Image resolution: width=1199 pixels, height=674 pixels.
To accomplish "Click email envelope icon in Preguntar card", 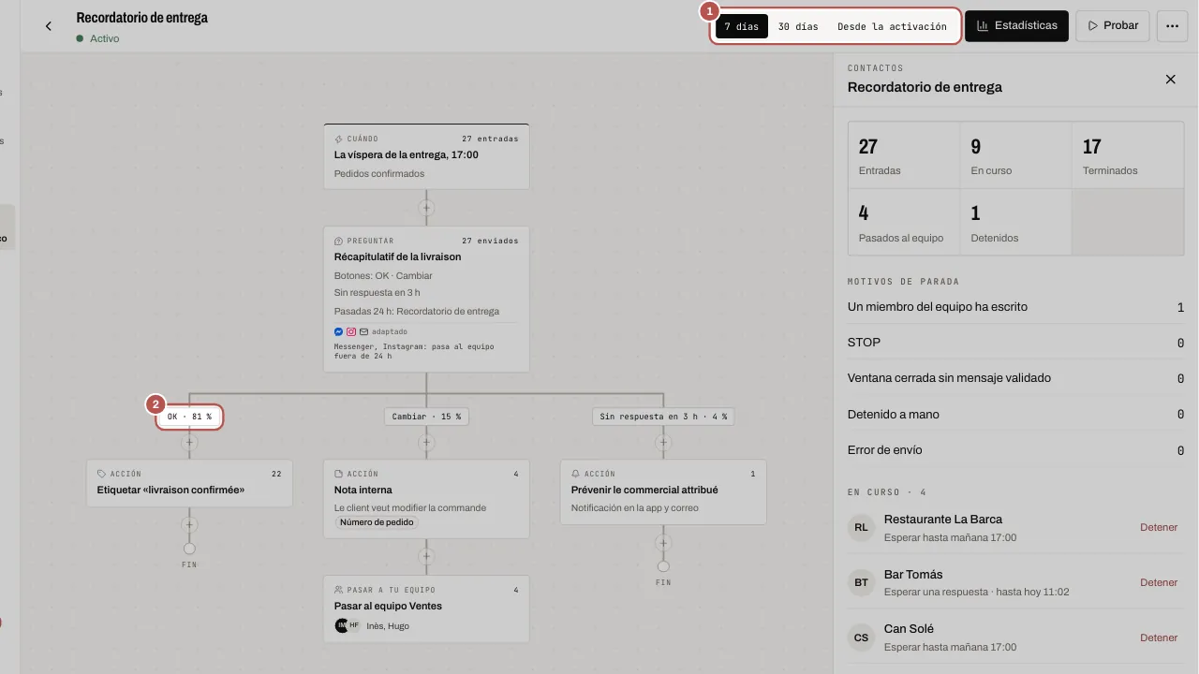I will click(x=363, y=331).
